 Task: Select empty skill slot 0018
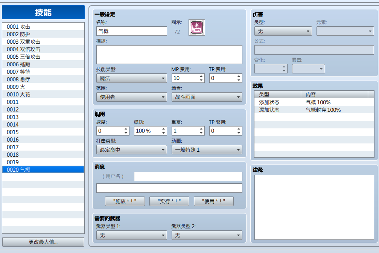tap(43, 155)
